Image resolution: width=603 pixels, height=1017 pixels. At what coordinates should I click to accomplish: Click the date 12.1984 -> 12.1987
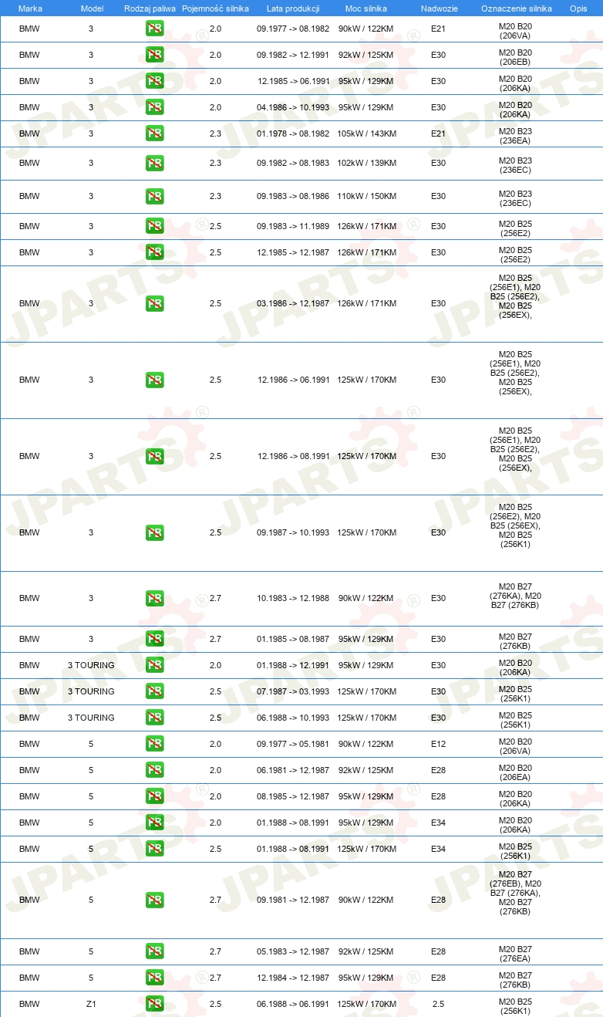coord(293,978)
